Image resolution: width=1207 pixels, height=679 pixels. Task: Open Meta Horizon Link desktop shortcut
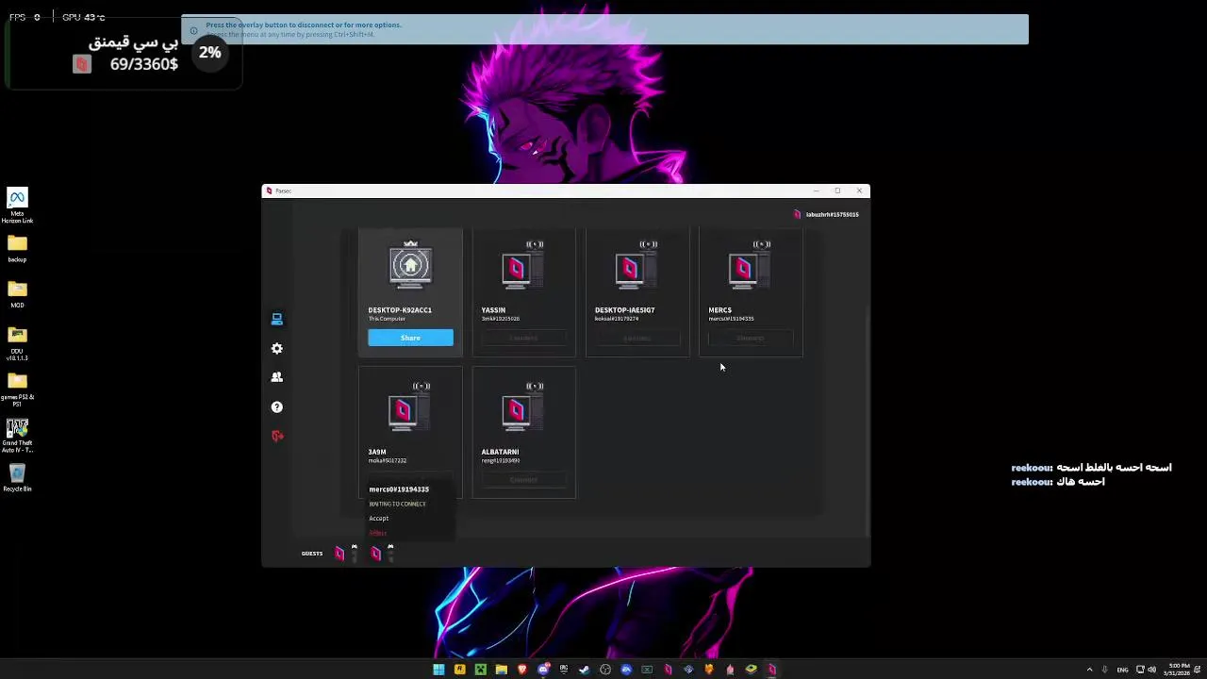pos(17,205)
